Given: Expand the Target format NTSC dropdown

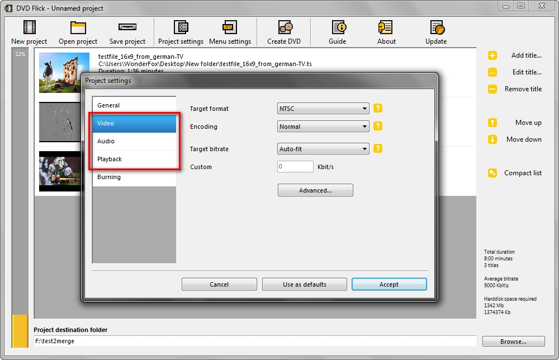Looking at the screenshot, I should click(323, 109).
